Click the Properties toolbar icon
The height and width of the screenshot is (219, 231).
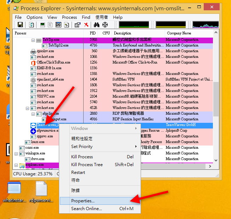pyautogui.click(x=77, y=24)
